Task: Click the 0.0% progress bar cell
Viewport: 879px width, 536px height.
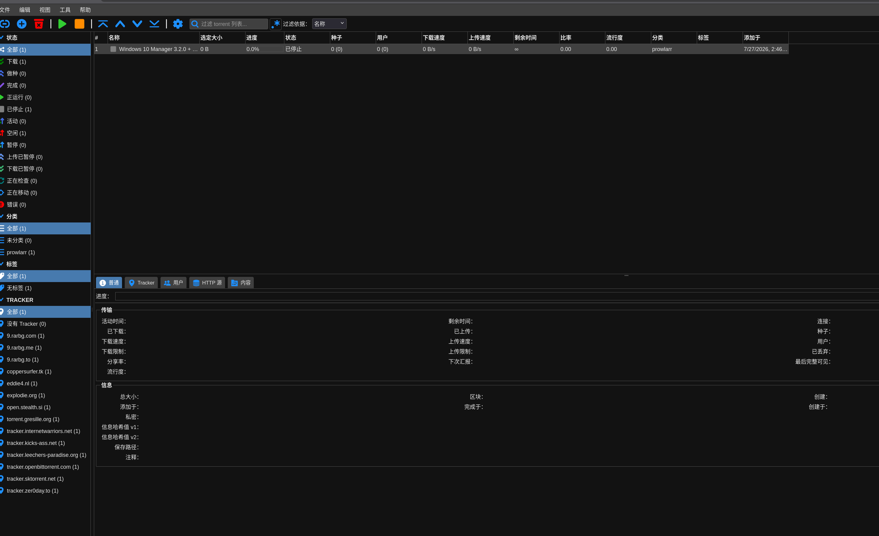Action: click(x=265, y=49)
